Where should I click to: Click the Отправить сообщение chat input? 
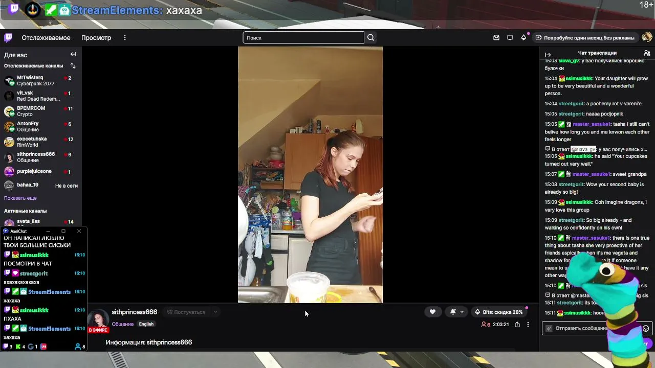[x=596, y=328]
